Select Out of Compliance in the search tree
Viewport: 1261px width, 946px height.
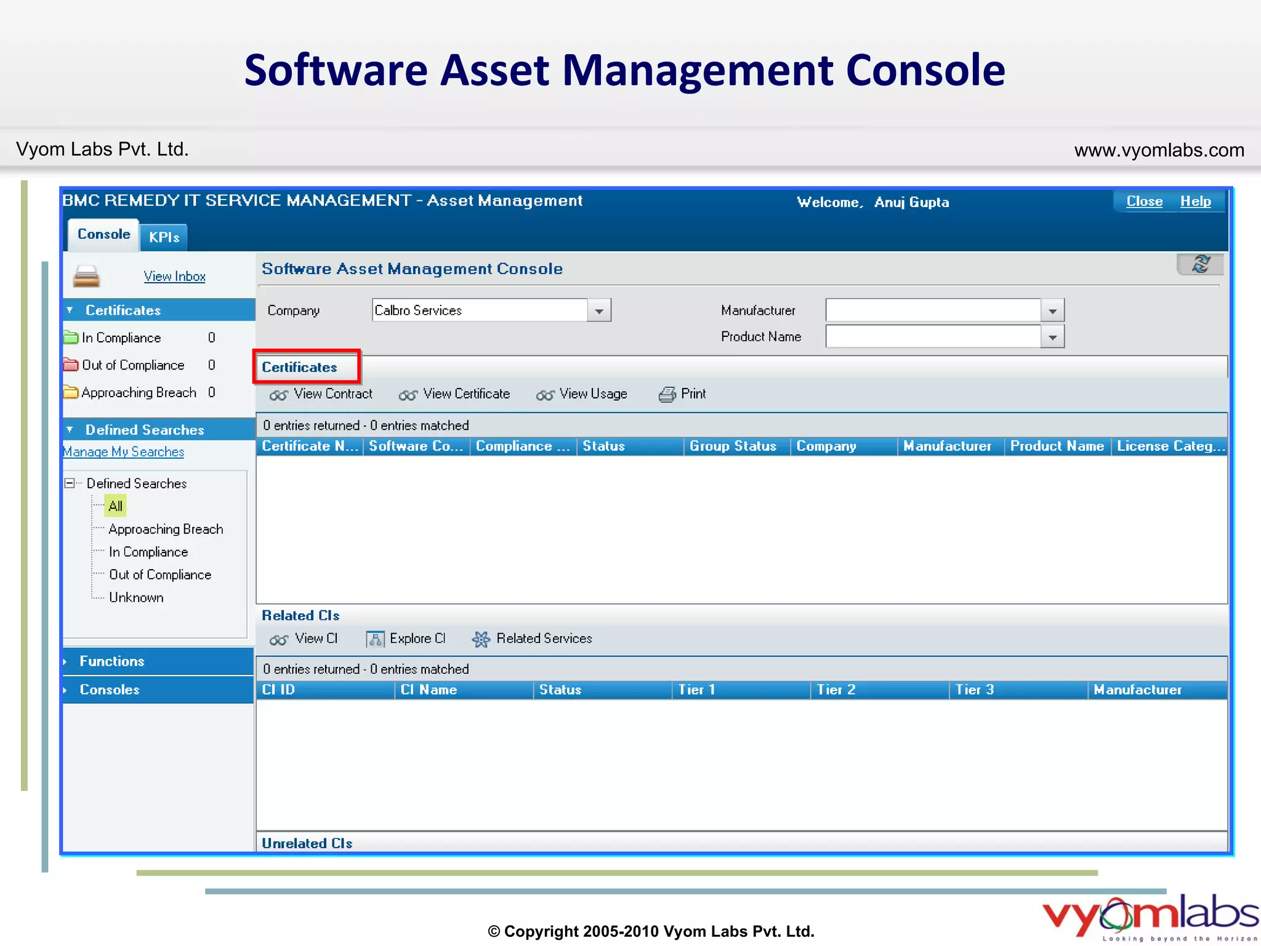(160, 575)
